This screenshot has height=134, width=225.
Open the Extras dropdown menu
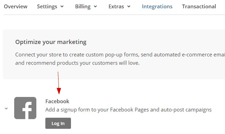tap(119, 7)
